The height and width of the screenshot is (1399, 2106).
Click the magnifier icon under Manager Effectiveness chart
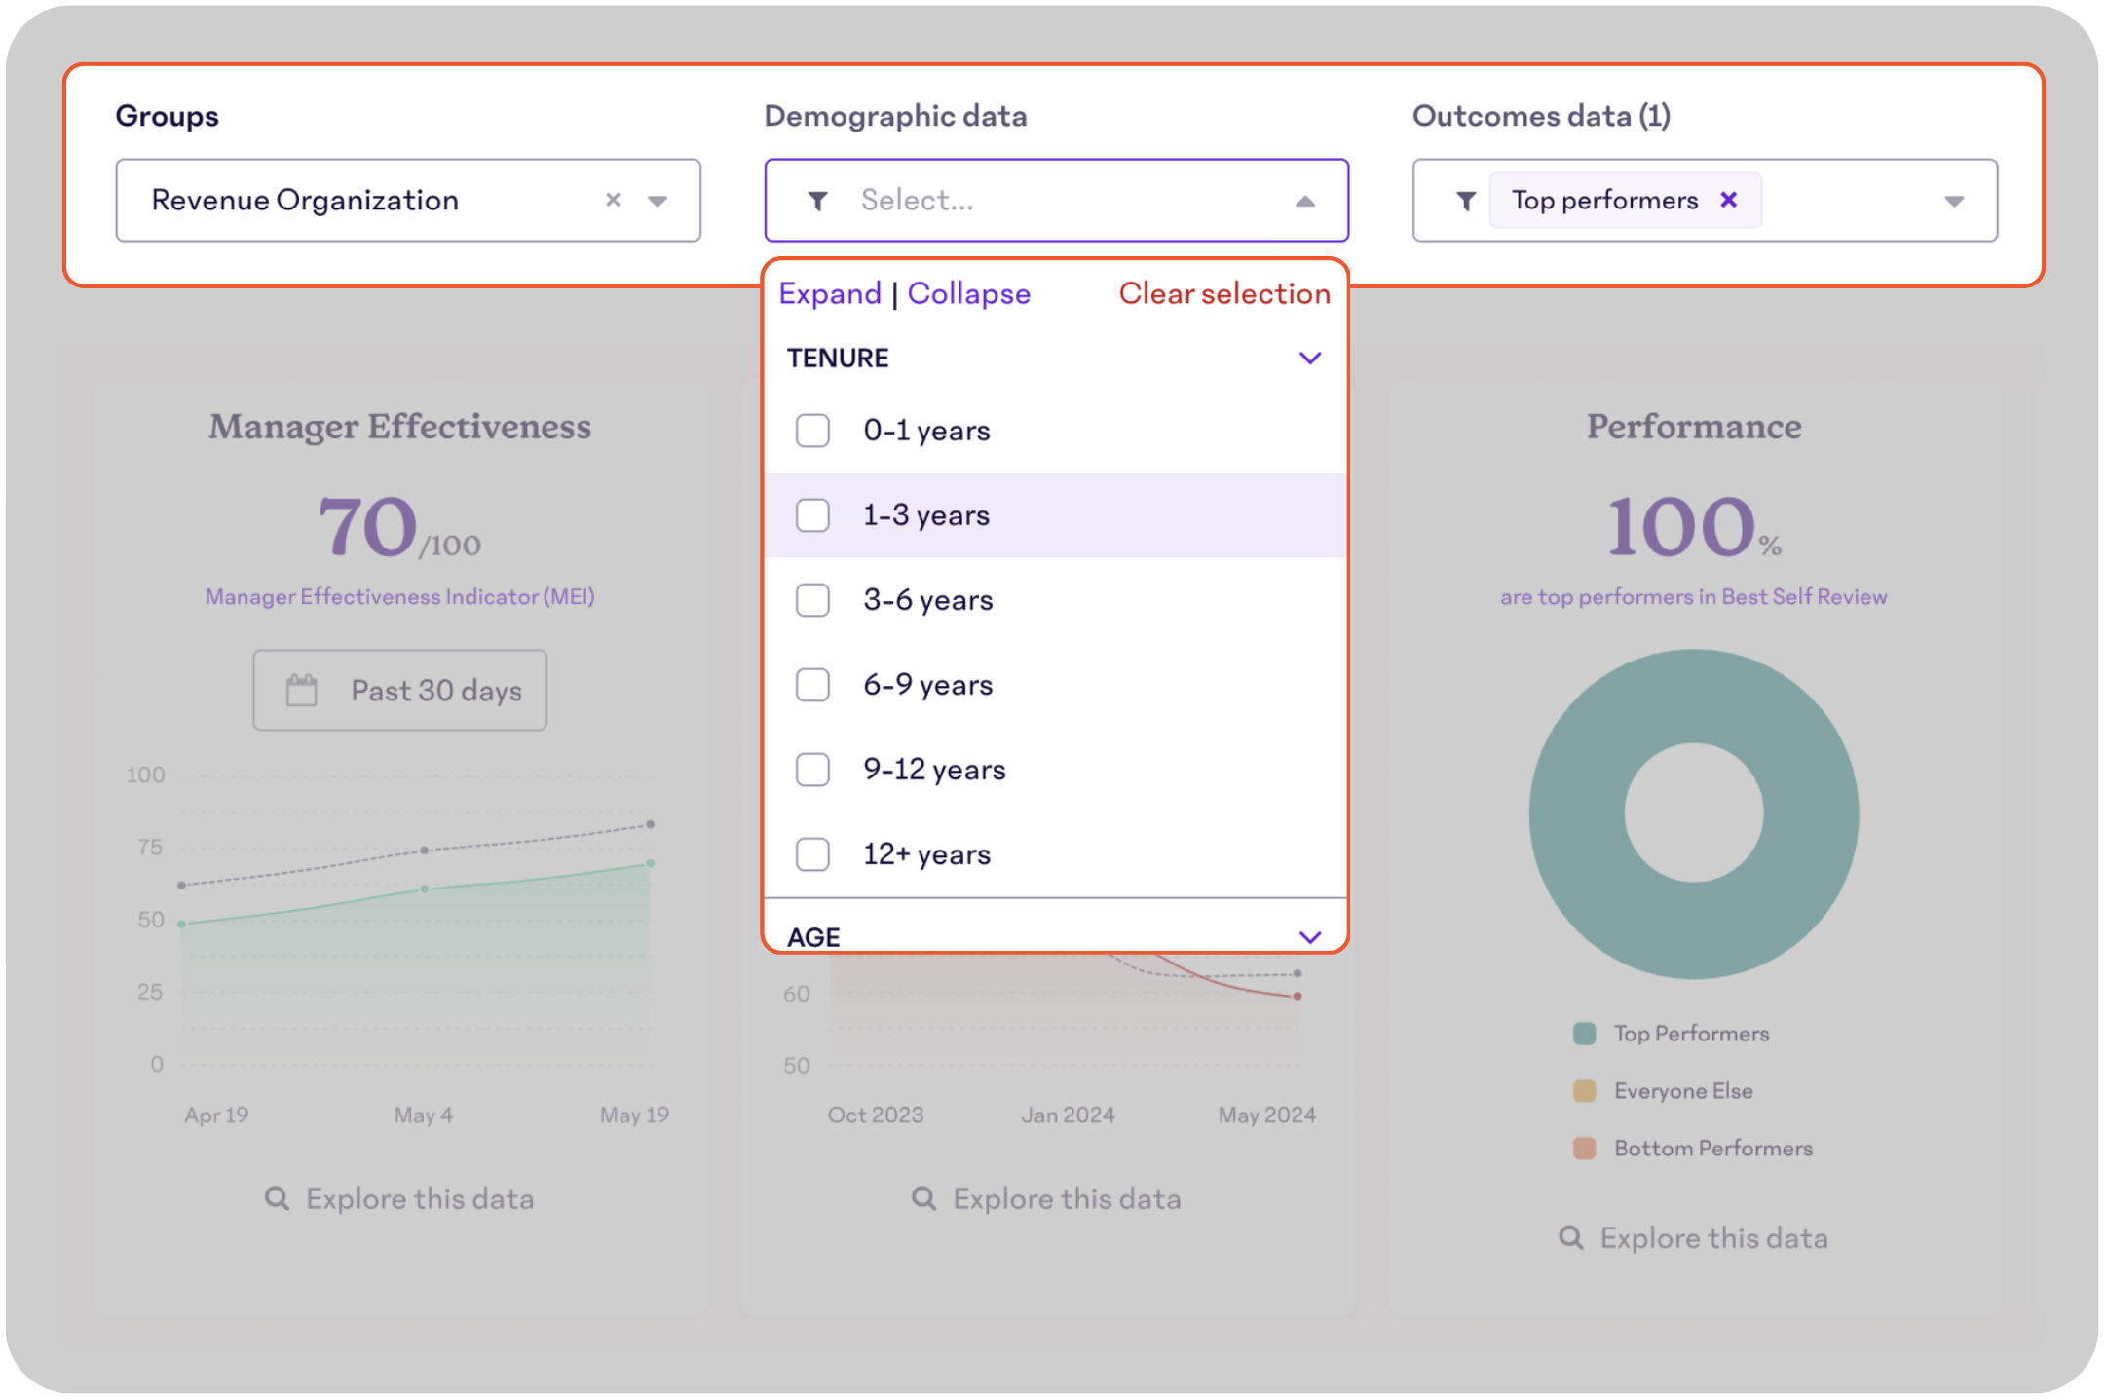pyautogui.click(x=277, y=1198)
